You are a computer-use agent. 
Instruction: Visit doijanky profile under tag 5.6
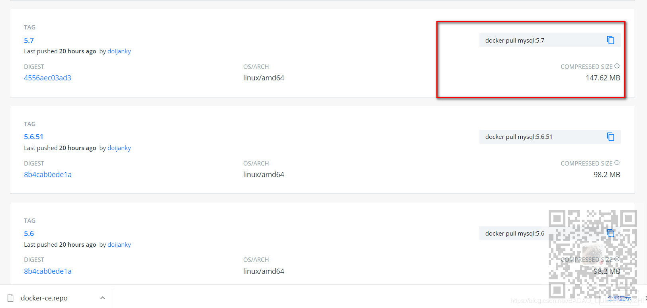click(119, 245)
